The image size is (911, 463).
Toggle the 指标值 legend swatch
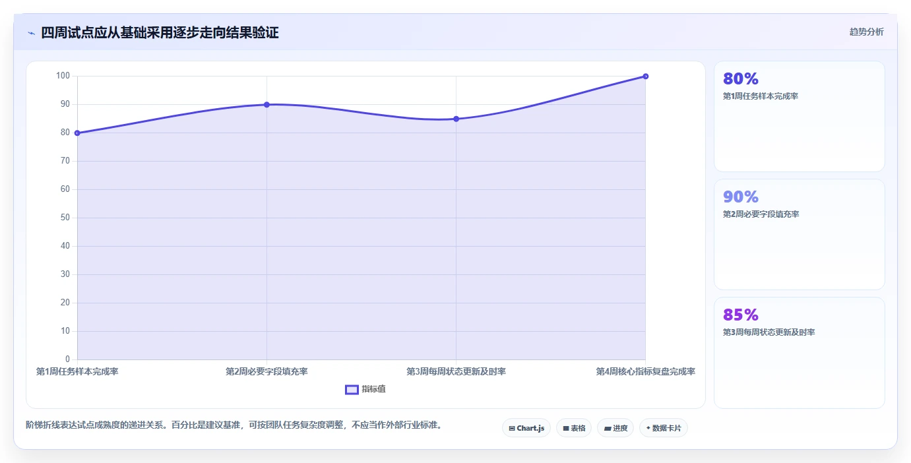(352, 389)
